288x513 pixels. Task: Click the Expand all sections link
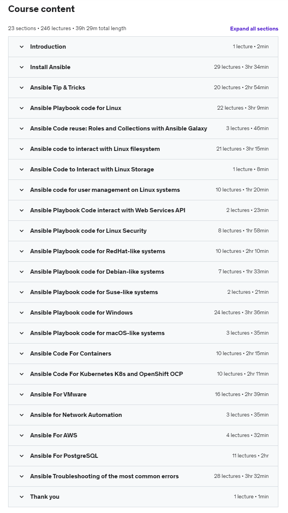[254, 29]
